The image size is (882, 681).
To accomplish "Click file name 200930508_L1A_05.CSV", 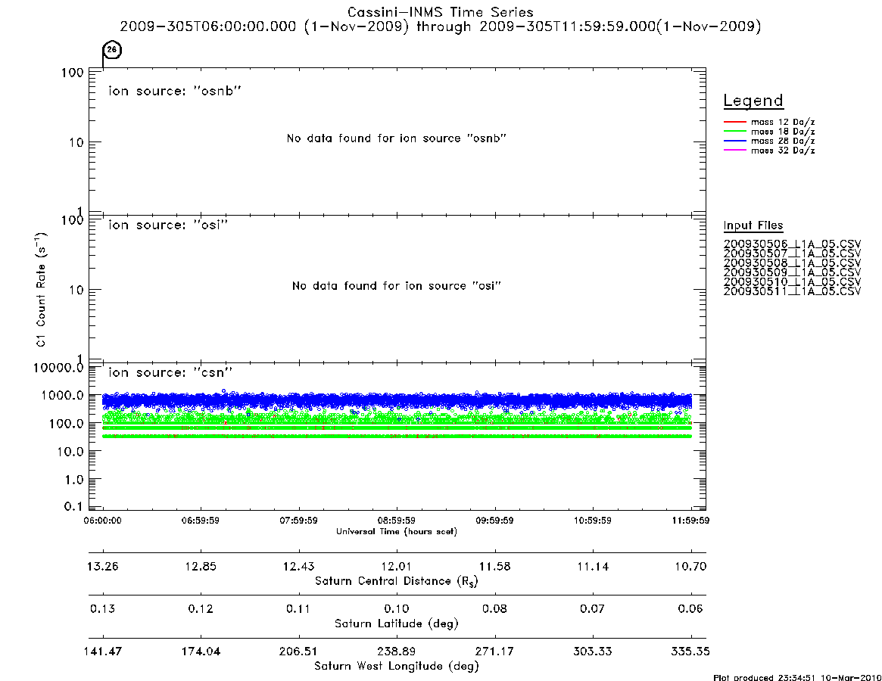I will point(792,263).
